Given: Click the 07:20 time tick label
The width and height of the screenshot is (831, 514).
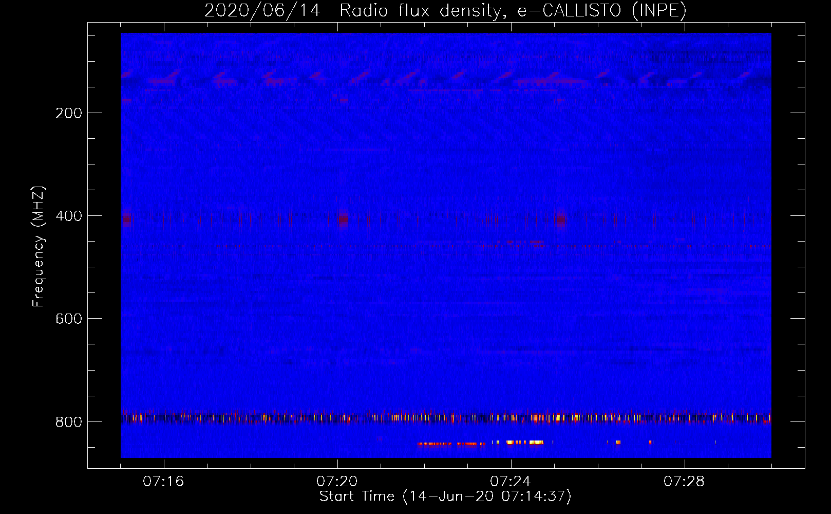Looking at the screenshot, I should [337, 482].
